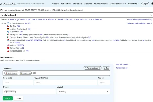Click the Story code input field
Image resolution: width=153 pixels, height=102 pixels.
[18, 82]
